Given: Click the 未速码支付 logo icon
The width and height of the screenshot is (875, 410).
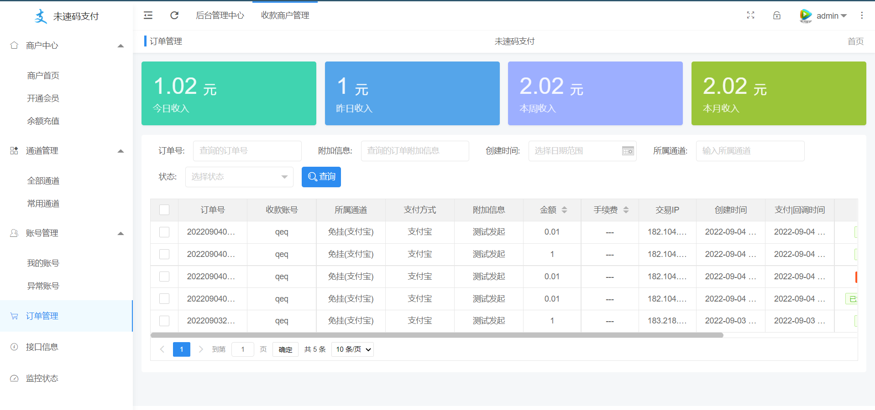Looking at the screenshot, I should click(x=41, y=16).
